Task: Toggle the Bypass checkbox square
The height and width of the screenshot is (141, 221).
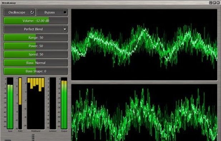Action: pos(65,13)
